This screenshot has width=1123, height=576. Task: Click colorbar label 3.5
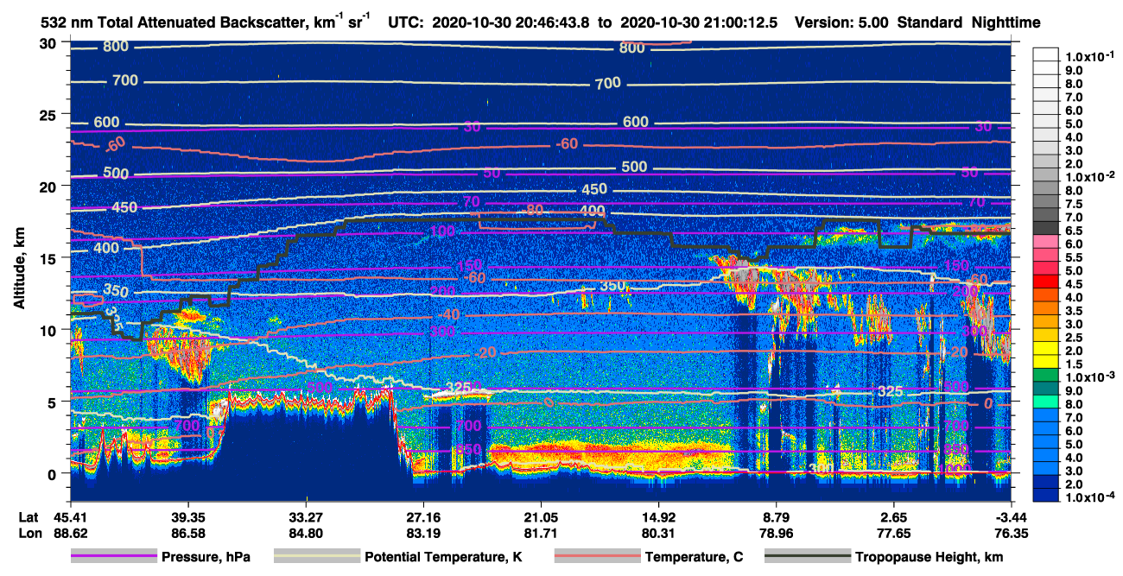(x=1073, y=311)
